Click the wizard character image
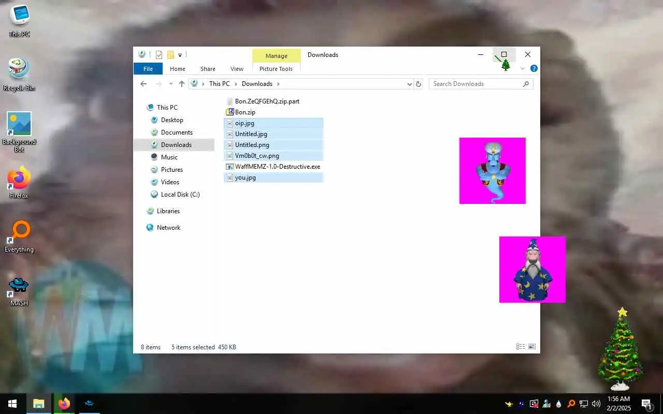 pos(532,270)
